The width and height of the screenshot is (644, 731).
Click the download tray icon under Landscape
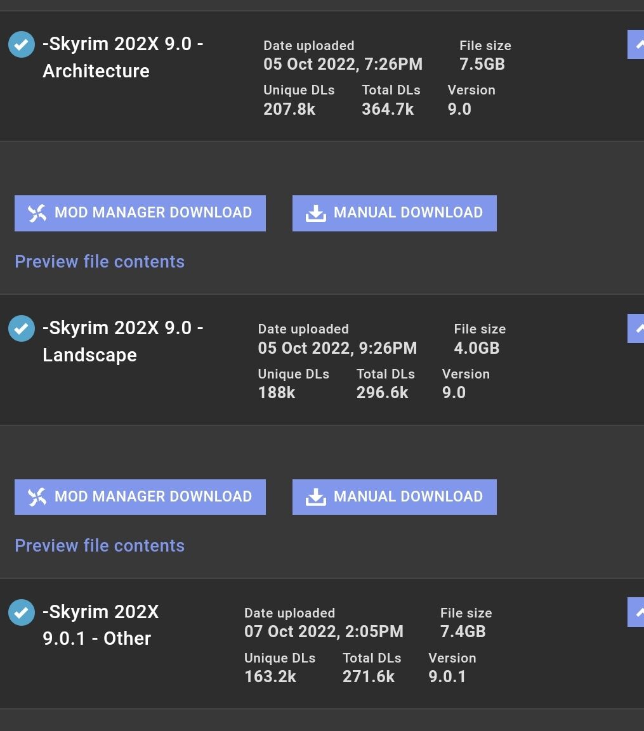pyautogui.click(x=315, y=497)
